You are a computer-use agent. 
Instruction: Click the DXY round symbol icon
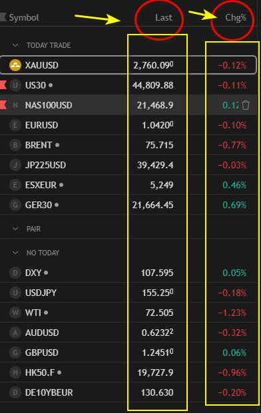[15, 273]
